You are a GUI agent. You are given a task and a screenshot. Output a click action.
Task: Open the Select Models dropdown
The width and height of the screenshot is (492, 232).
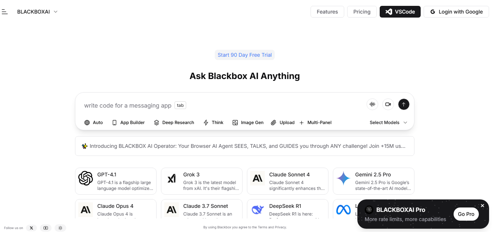click(388, 122)
